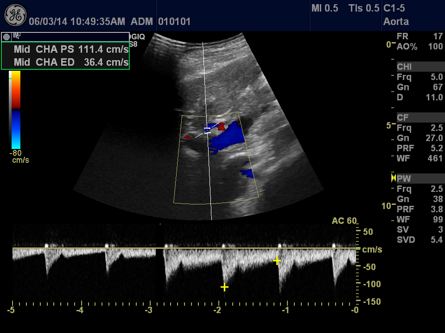The height and width of the screenshot is (333, 445).
Task: Click the red flow patch in color box
Action: pyautogui.click(x=222, y=125)
